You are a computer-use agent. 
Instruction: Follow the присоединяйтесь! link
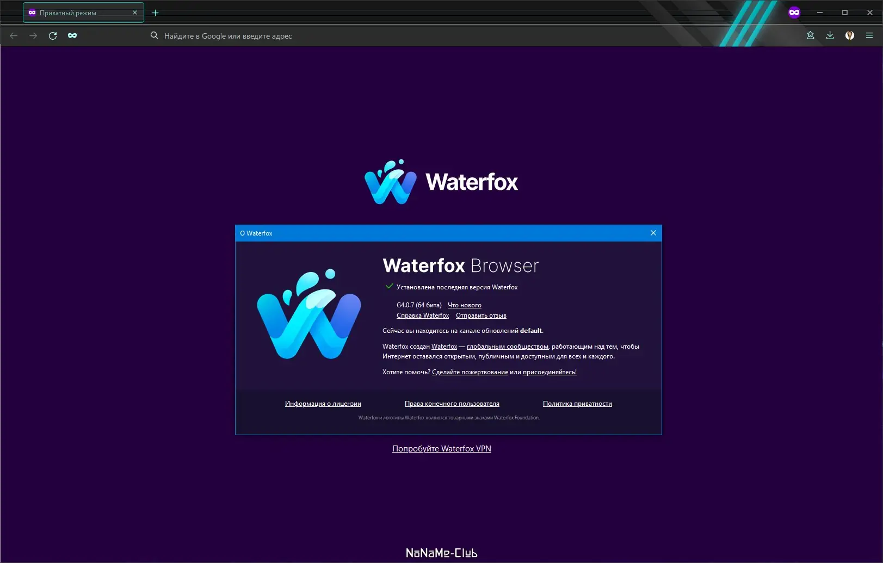[549, 372]
